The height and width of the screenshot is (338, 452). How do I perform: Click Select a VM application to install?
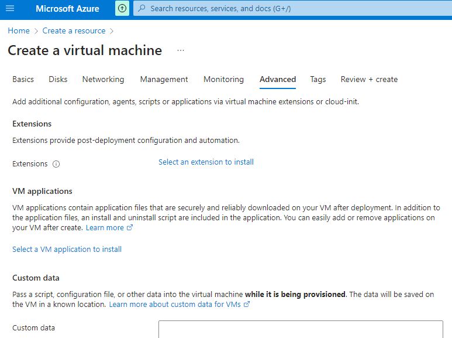pyautogui.click(x=67, y=249)
